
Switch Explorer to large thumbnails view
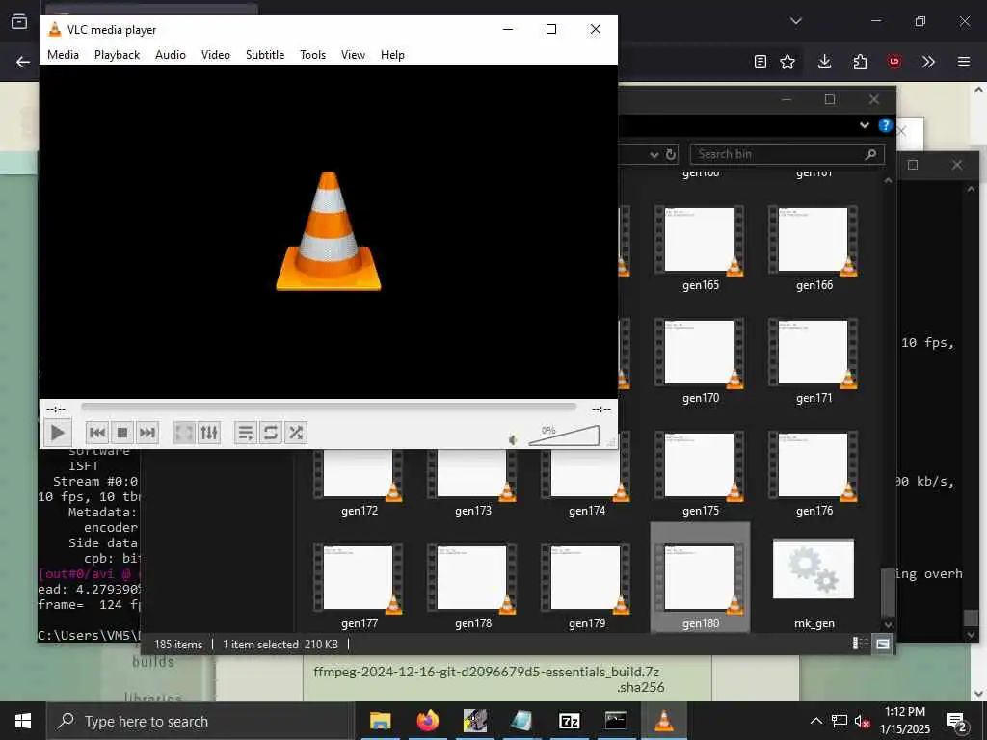coord(883,644)
